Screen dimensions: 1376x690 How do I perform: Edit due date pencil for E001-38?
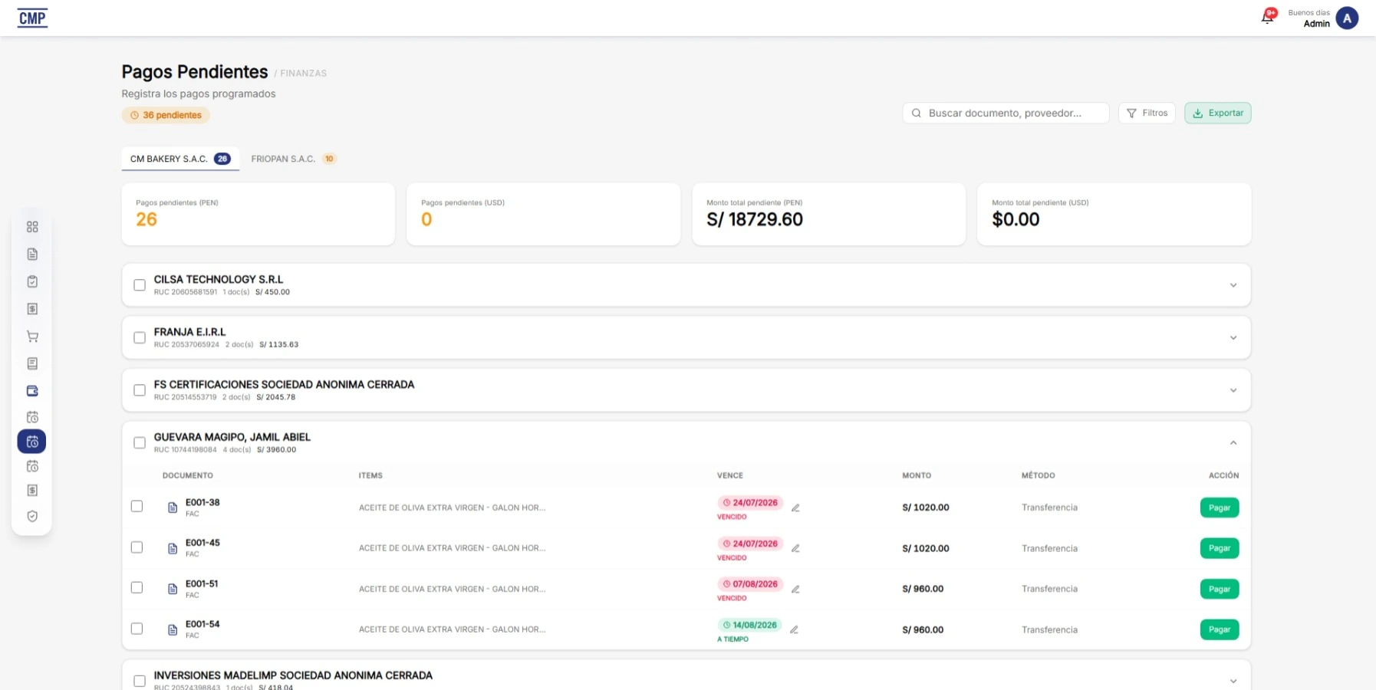[x=795, y=508]
